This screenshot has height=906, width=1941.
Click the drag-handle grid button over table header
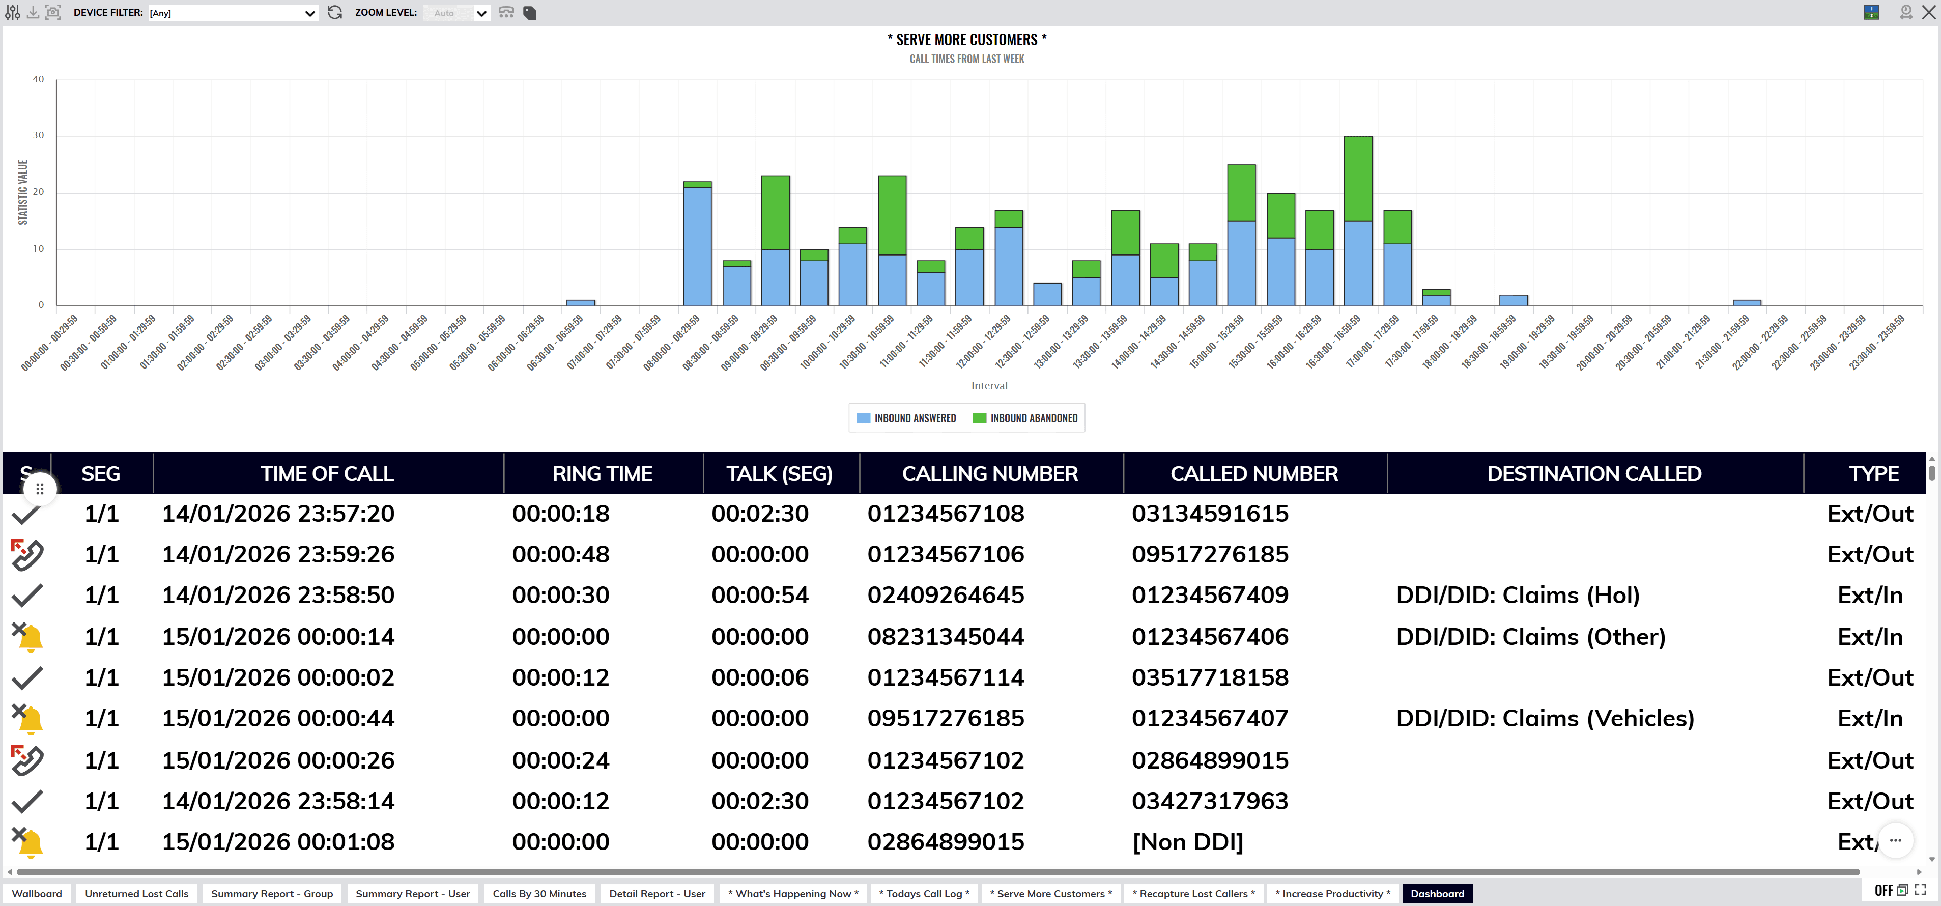pos(40,489)
